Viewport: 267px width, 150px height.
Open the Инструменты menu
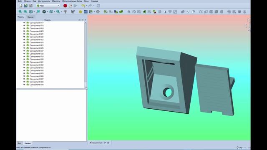(44, 1)
